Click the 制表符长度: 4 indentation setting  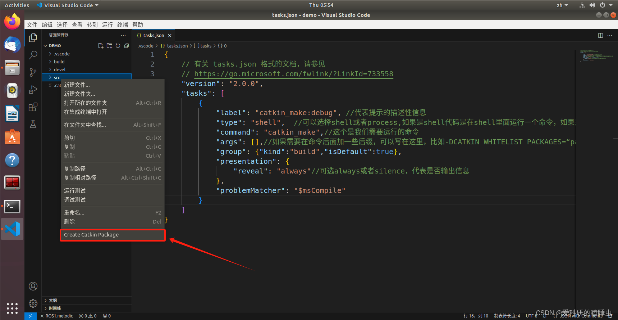pos(507,316)
